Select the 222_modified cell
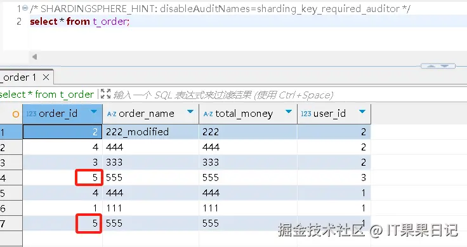The width and height of the screenshot is (467, 247). [x=151, y=131]
